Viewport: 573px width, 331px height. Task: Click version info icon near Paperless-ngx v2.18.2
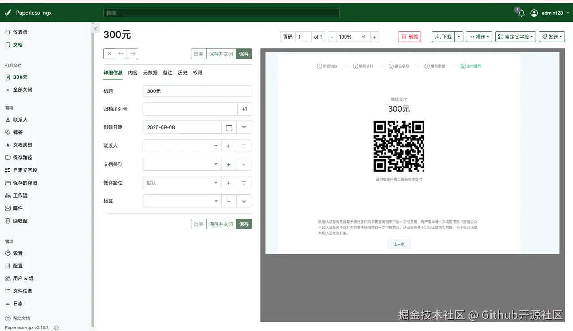pyautogui.click(x=56, y=327)
